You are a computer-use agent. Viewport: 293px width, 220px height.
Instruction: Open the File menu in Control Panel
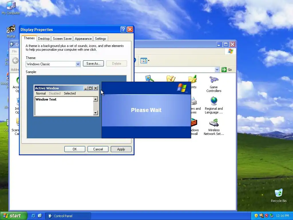click(14, 51)
